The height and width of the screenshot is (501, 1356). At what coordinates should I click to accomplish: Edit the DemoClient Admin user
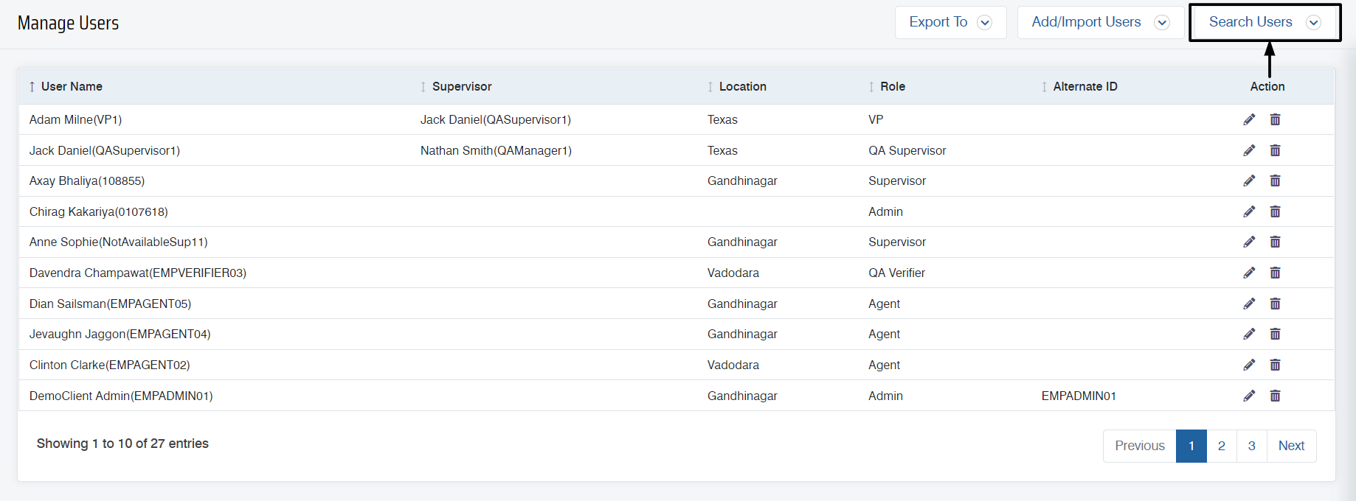tap(1249, 396)
